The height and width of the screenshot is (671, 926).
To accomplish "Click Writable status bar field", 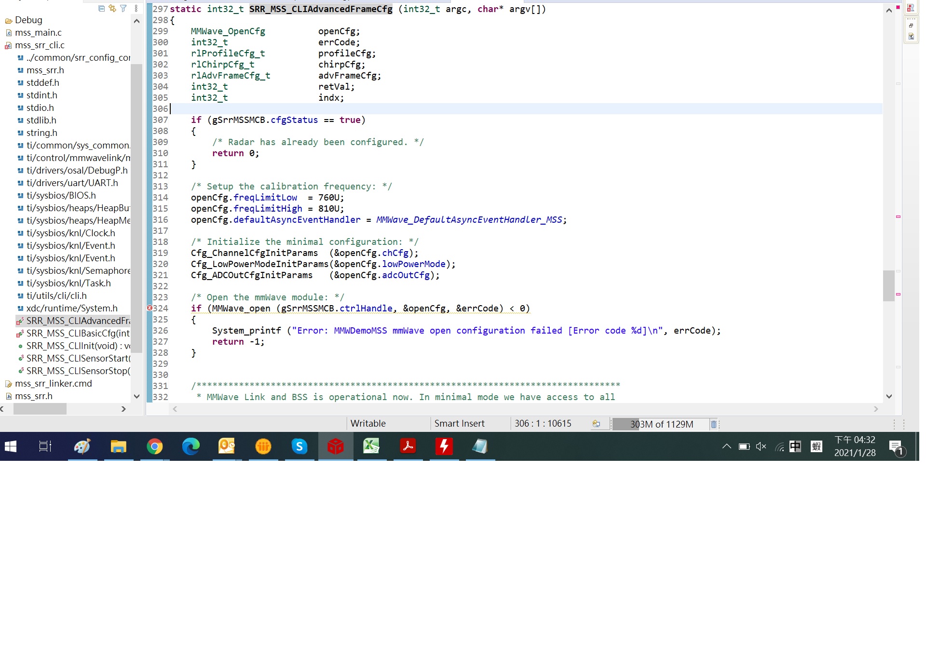I will click(368, 424).
